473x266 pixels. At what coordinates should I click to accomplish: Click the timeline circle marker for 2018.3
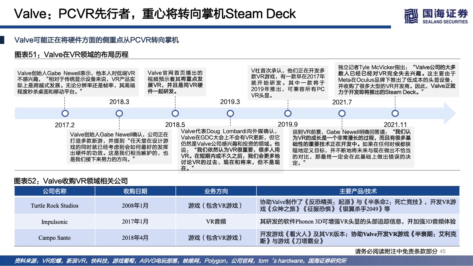(x=119, y=113)
